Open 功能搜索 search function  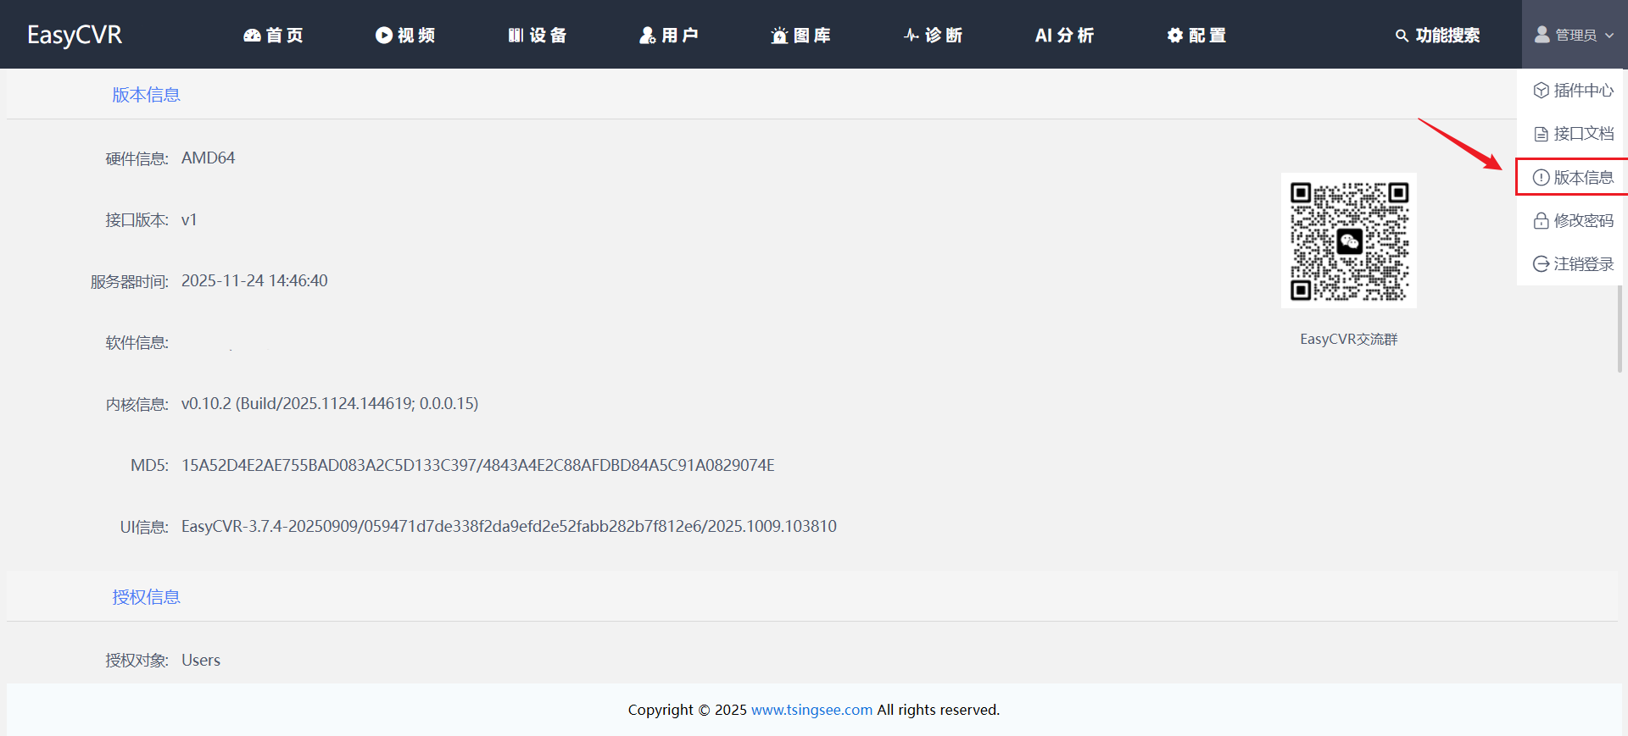click(1437, 35)
